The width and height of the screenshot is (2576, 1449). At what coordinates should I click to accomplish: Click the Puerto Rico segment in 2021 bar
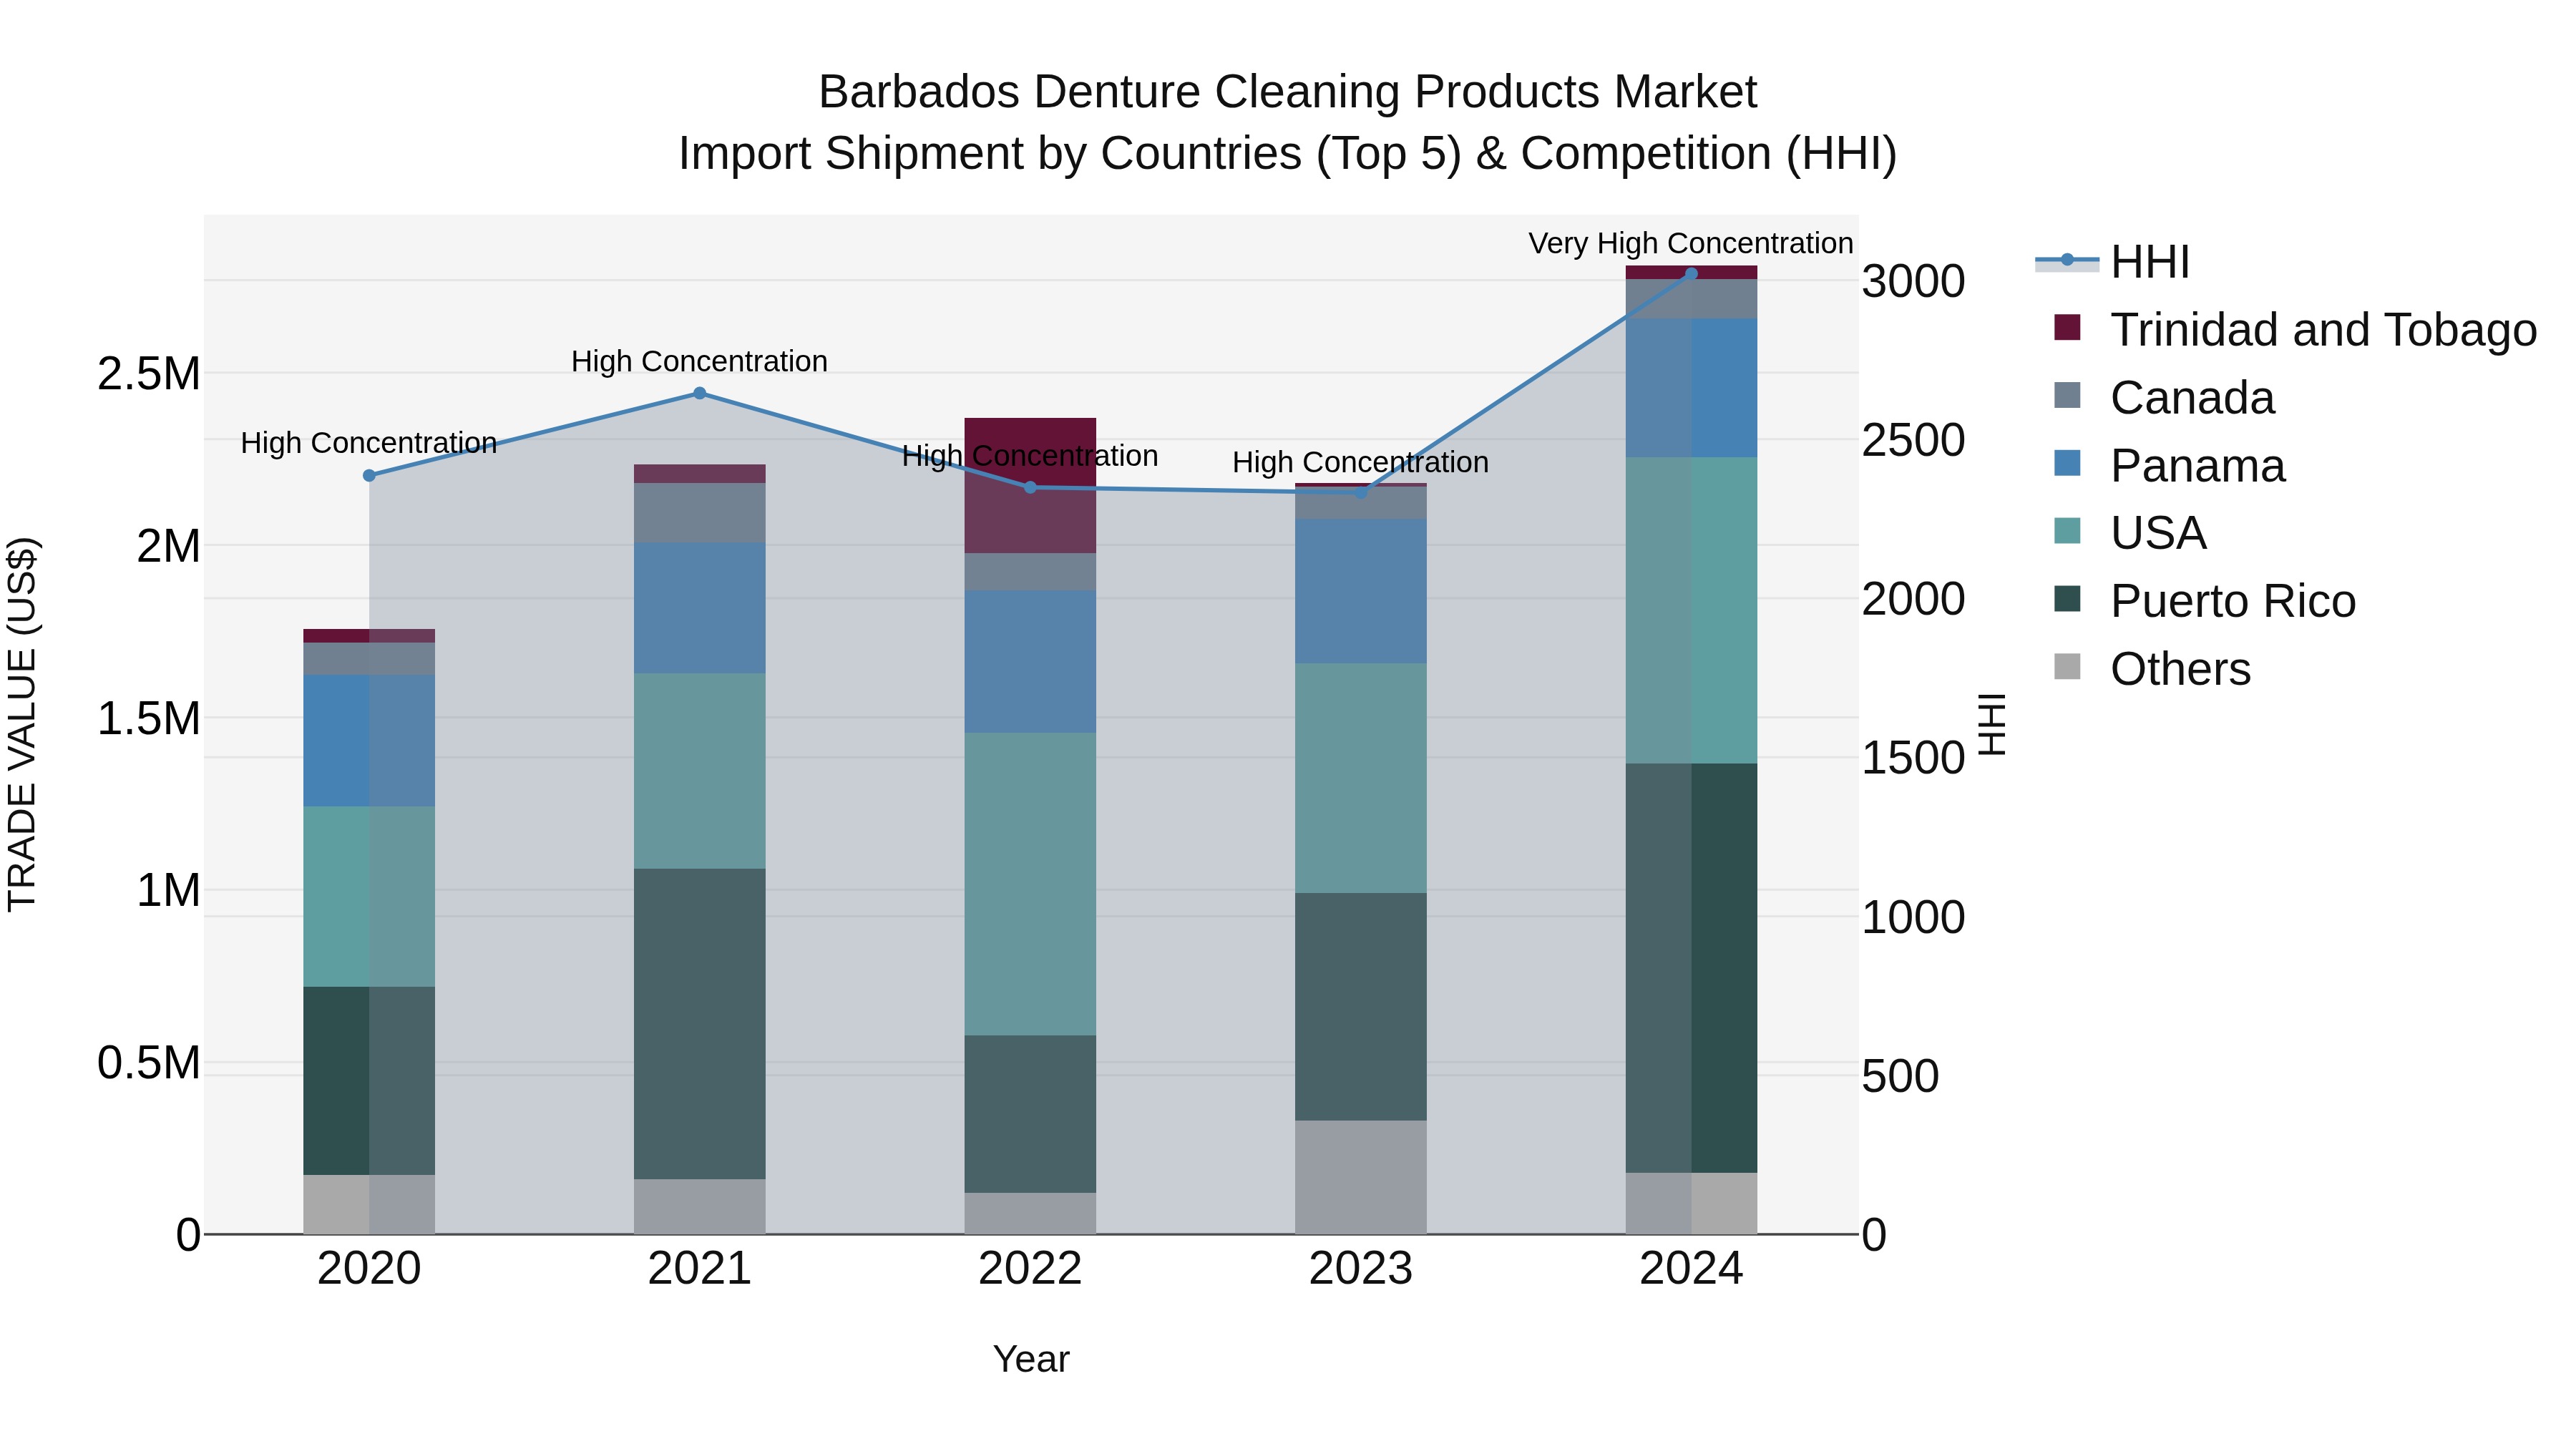(700, 1024)
